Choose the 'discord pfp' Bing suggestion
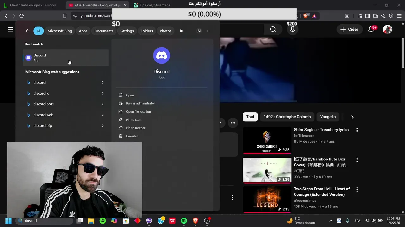Screen dimensions: 405x227 point(42,125)
